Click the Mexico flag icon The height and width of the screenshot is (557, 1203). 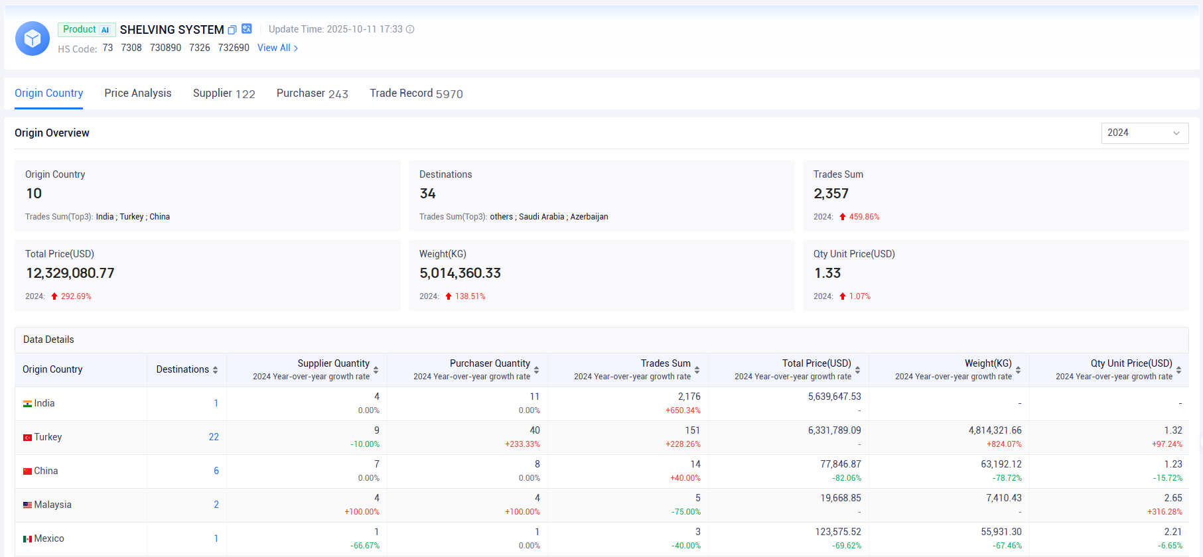27,539
